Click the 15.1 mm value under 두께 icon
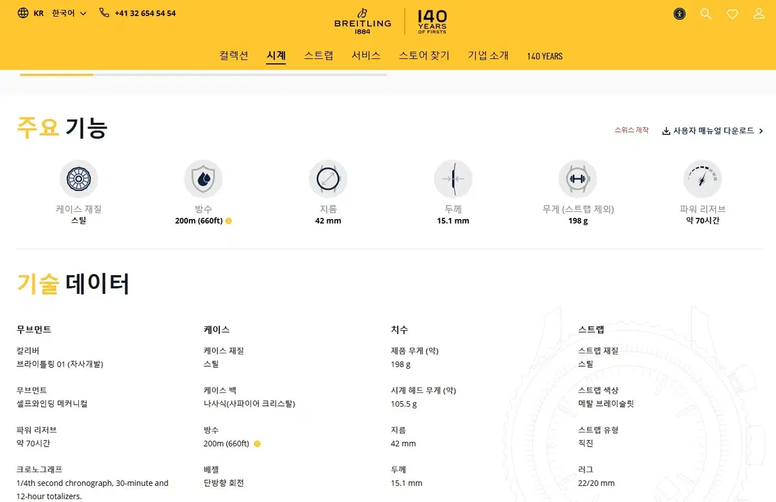Viewport: 776px width, 502px height. pos(453,221)
